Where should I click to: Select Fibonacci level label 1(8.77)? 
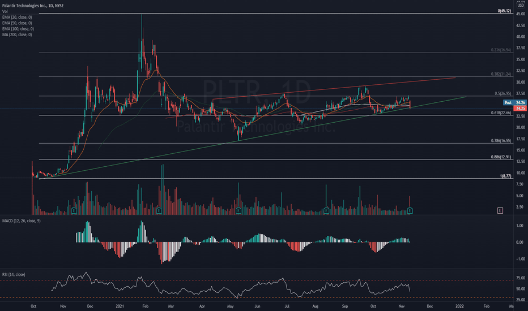[505, 176]
